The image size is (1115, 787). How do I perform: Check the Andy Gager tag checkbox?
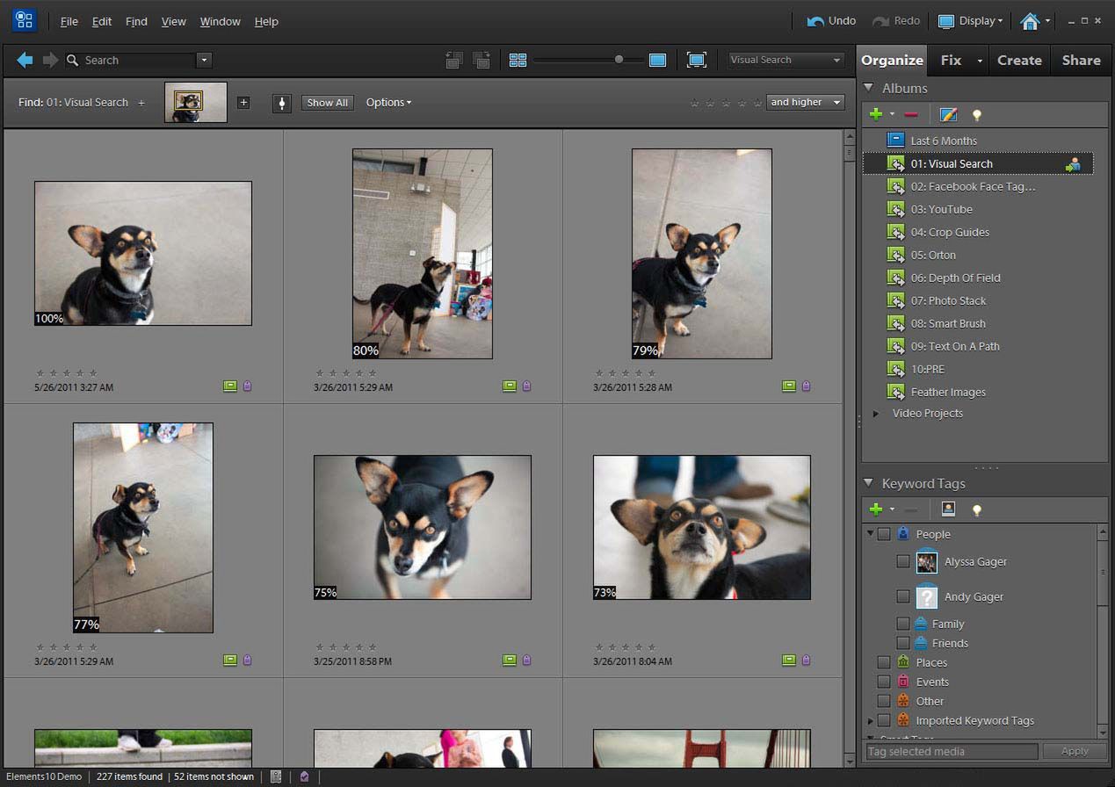[903, 596]
